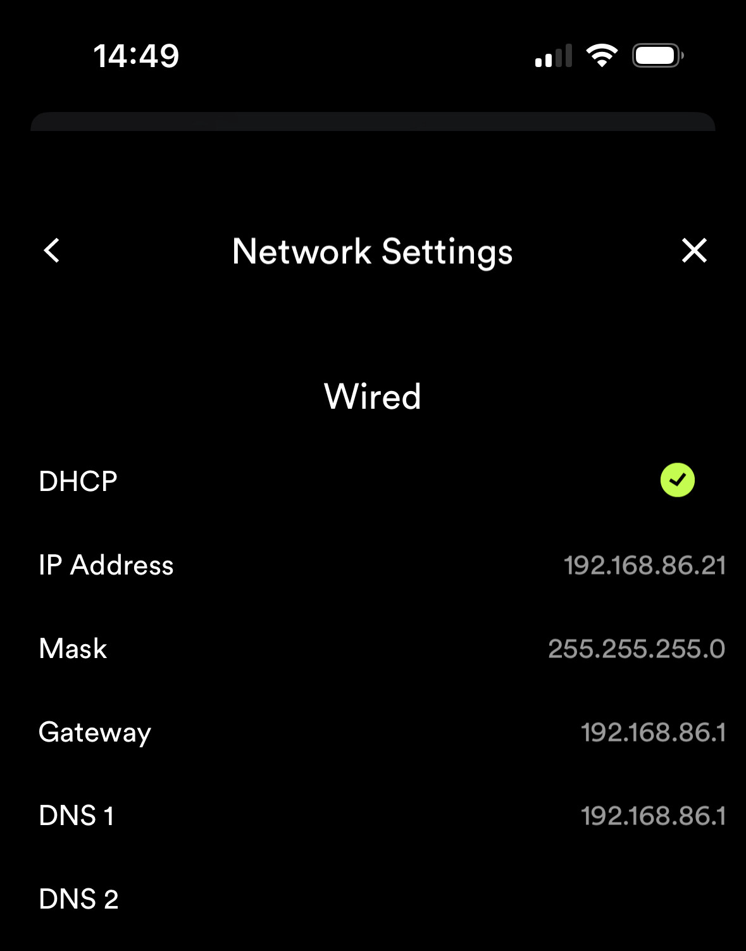Image resolution: width=746 pixels, height=951 pixels.
Task: Close the Network Settings panel
Action: click(x=694, y=251)
